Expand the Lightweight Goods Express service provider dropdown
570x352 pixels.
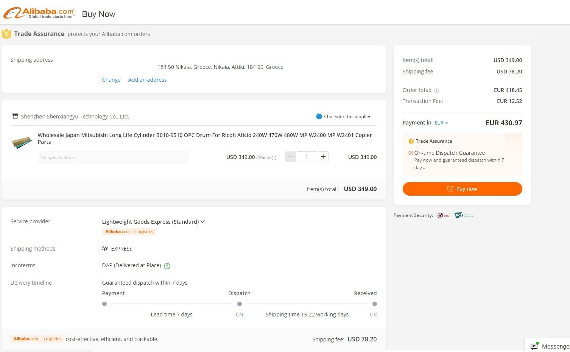(153, 222)
